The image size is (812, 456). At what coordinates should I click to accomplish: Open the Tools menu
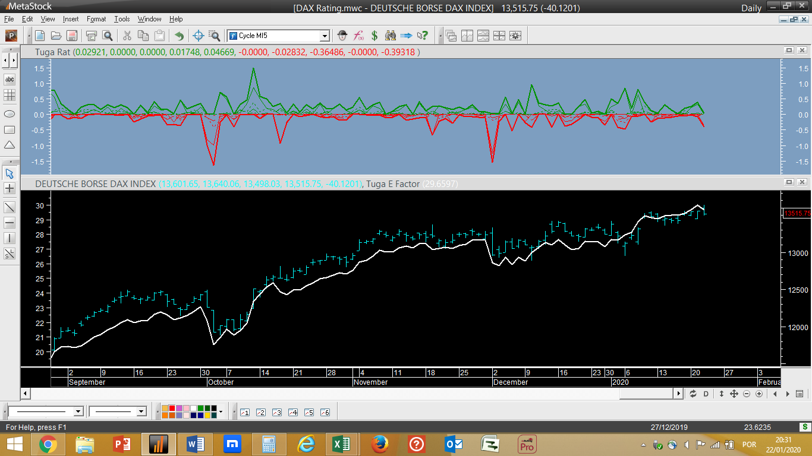122,19
